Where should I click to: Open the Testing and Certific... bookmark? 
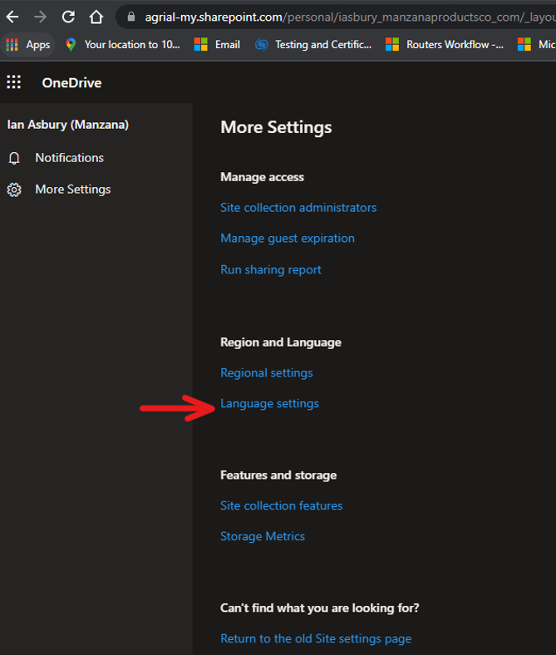click(313, 45)
